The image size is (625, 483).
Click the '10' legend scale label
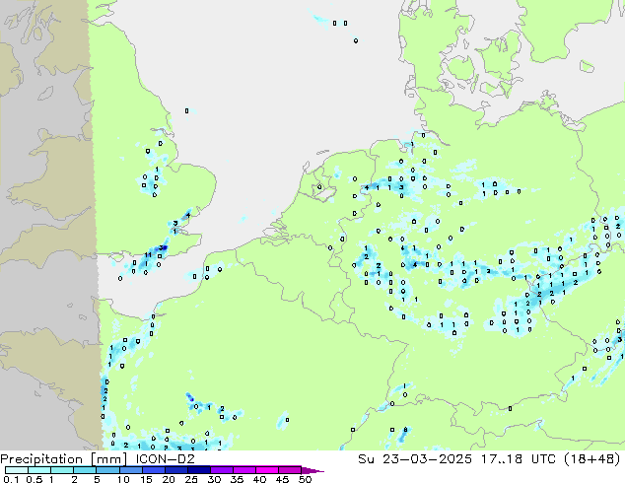(123, 479)
